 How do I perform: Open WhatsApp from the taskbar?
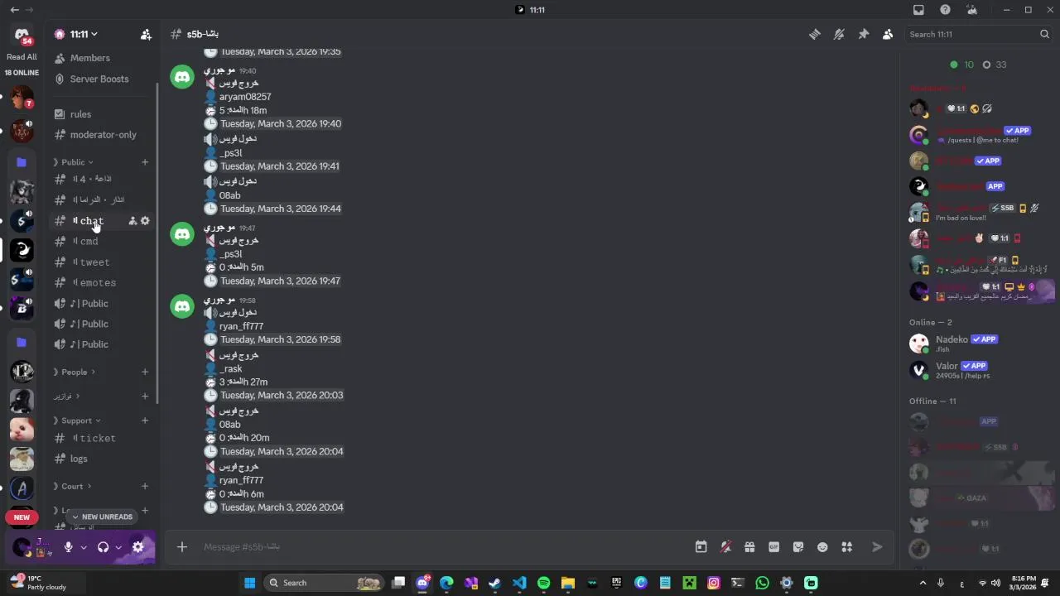coord(762,583)
